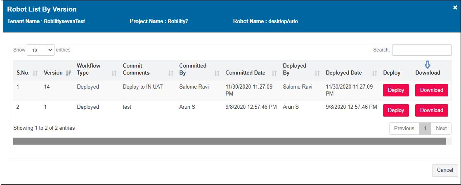Viewport: 461px width, 185px height.
Task: Close the Robot List By Version dialog
Action: [x=455, y=7]
